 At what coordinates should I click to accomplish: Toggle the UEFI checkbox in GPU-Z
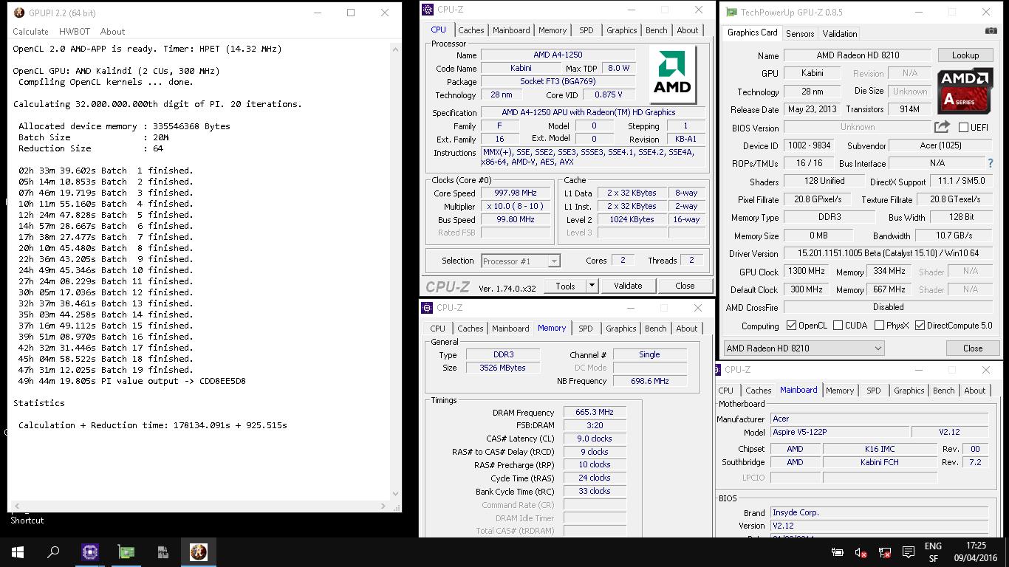(963, 128)
